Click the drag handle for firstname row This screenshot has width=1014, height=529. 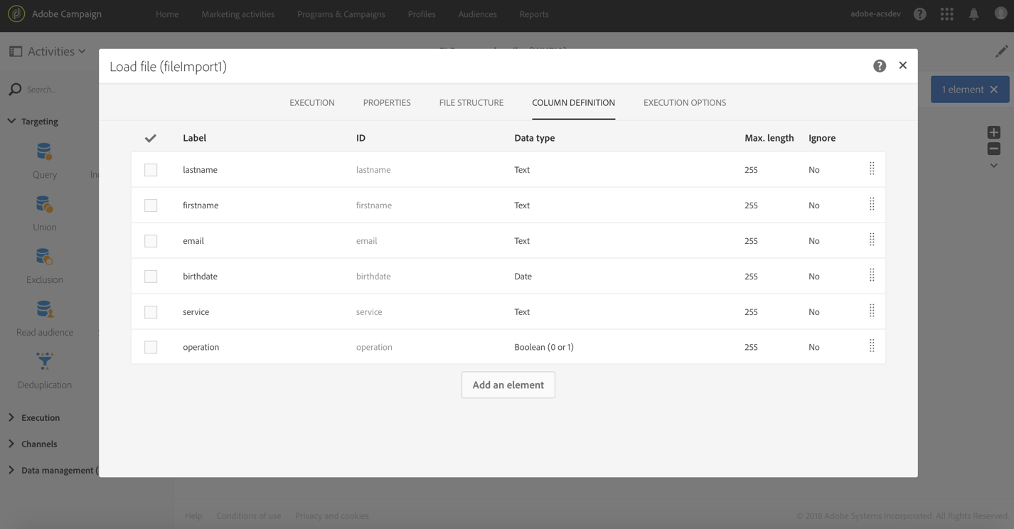(x=872, y=205)
